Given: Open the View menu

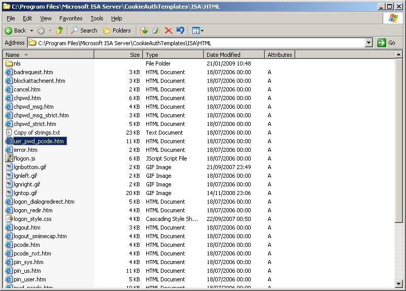Looking at the screenshot, I should [46, 18].
